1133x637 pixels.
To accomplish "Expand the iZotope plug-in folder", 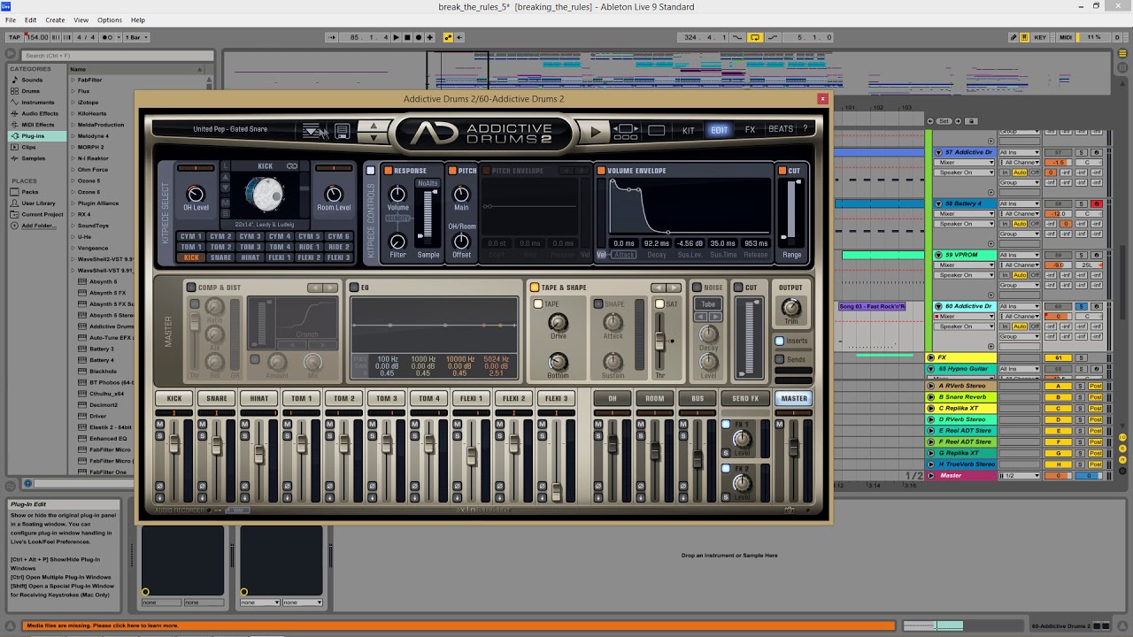I will 73,103.
